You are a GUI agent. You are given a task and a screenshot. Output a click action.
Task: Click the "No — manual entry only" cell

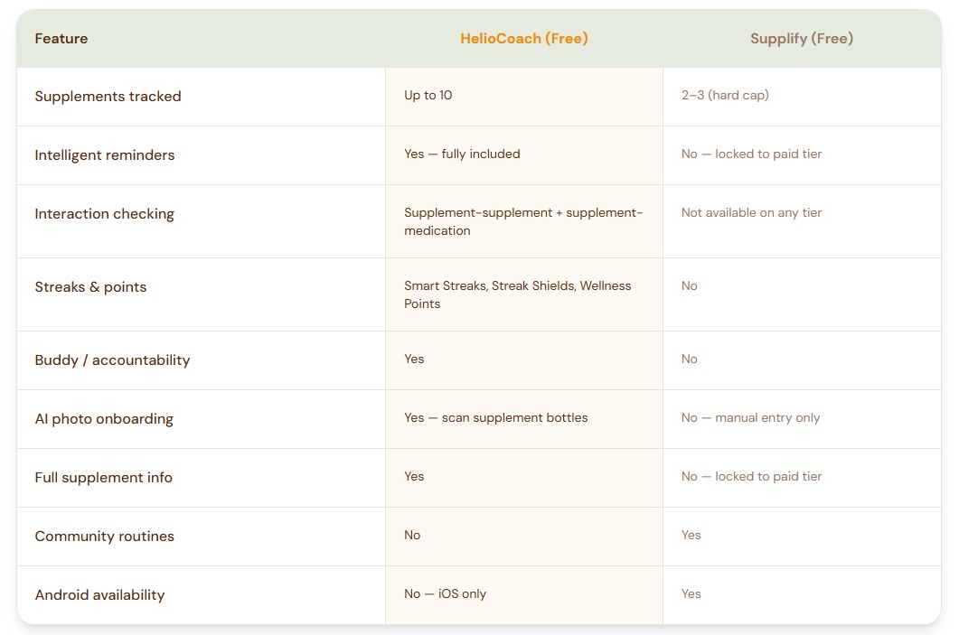pyautogui.click(x=750, y=417)
